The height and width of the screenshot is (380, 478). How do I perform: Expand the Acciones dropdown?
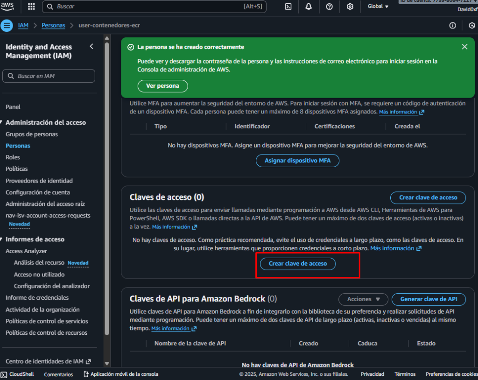pos(364,299)
